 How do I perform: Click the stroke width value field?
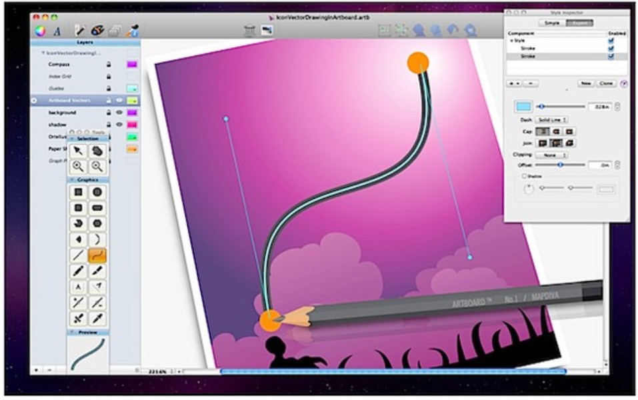coord(600,107)
